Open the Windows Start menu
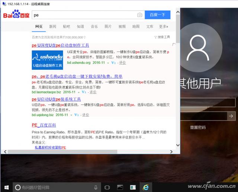This screenshot has width=238, height=192. click(x=6, y=188)
